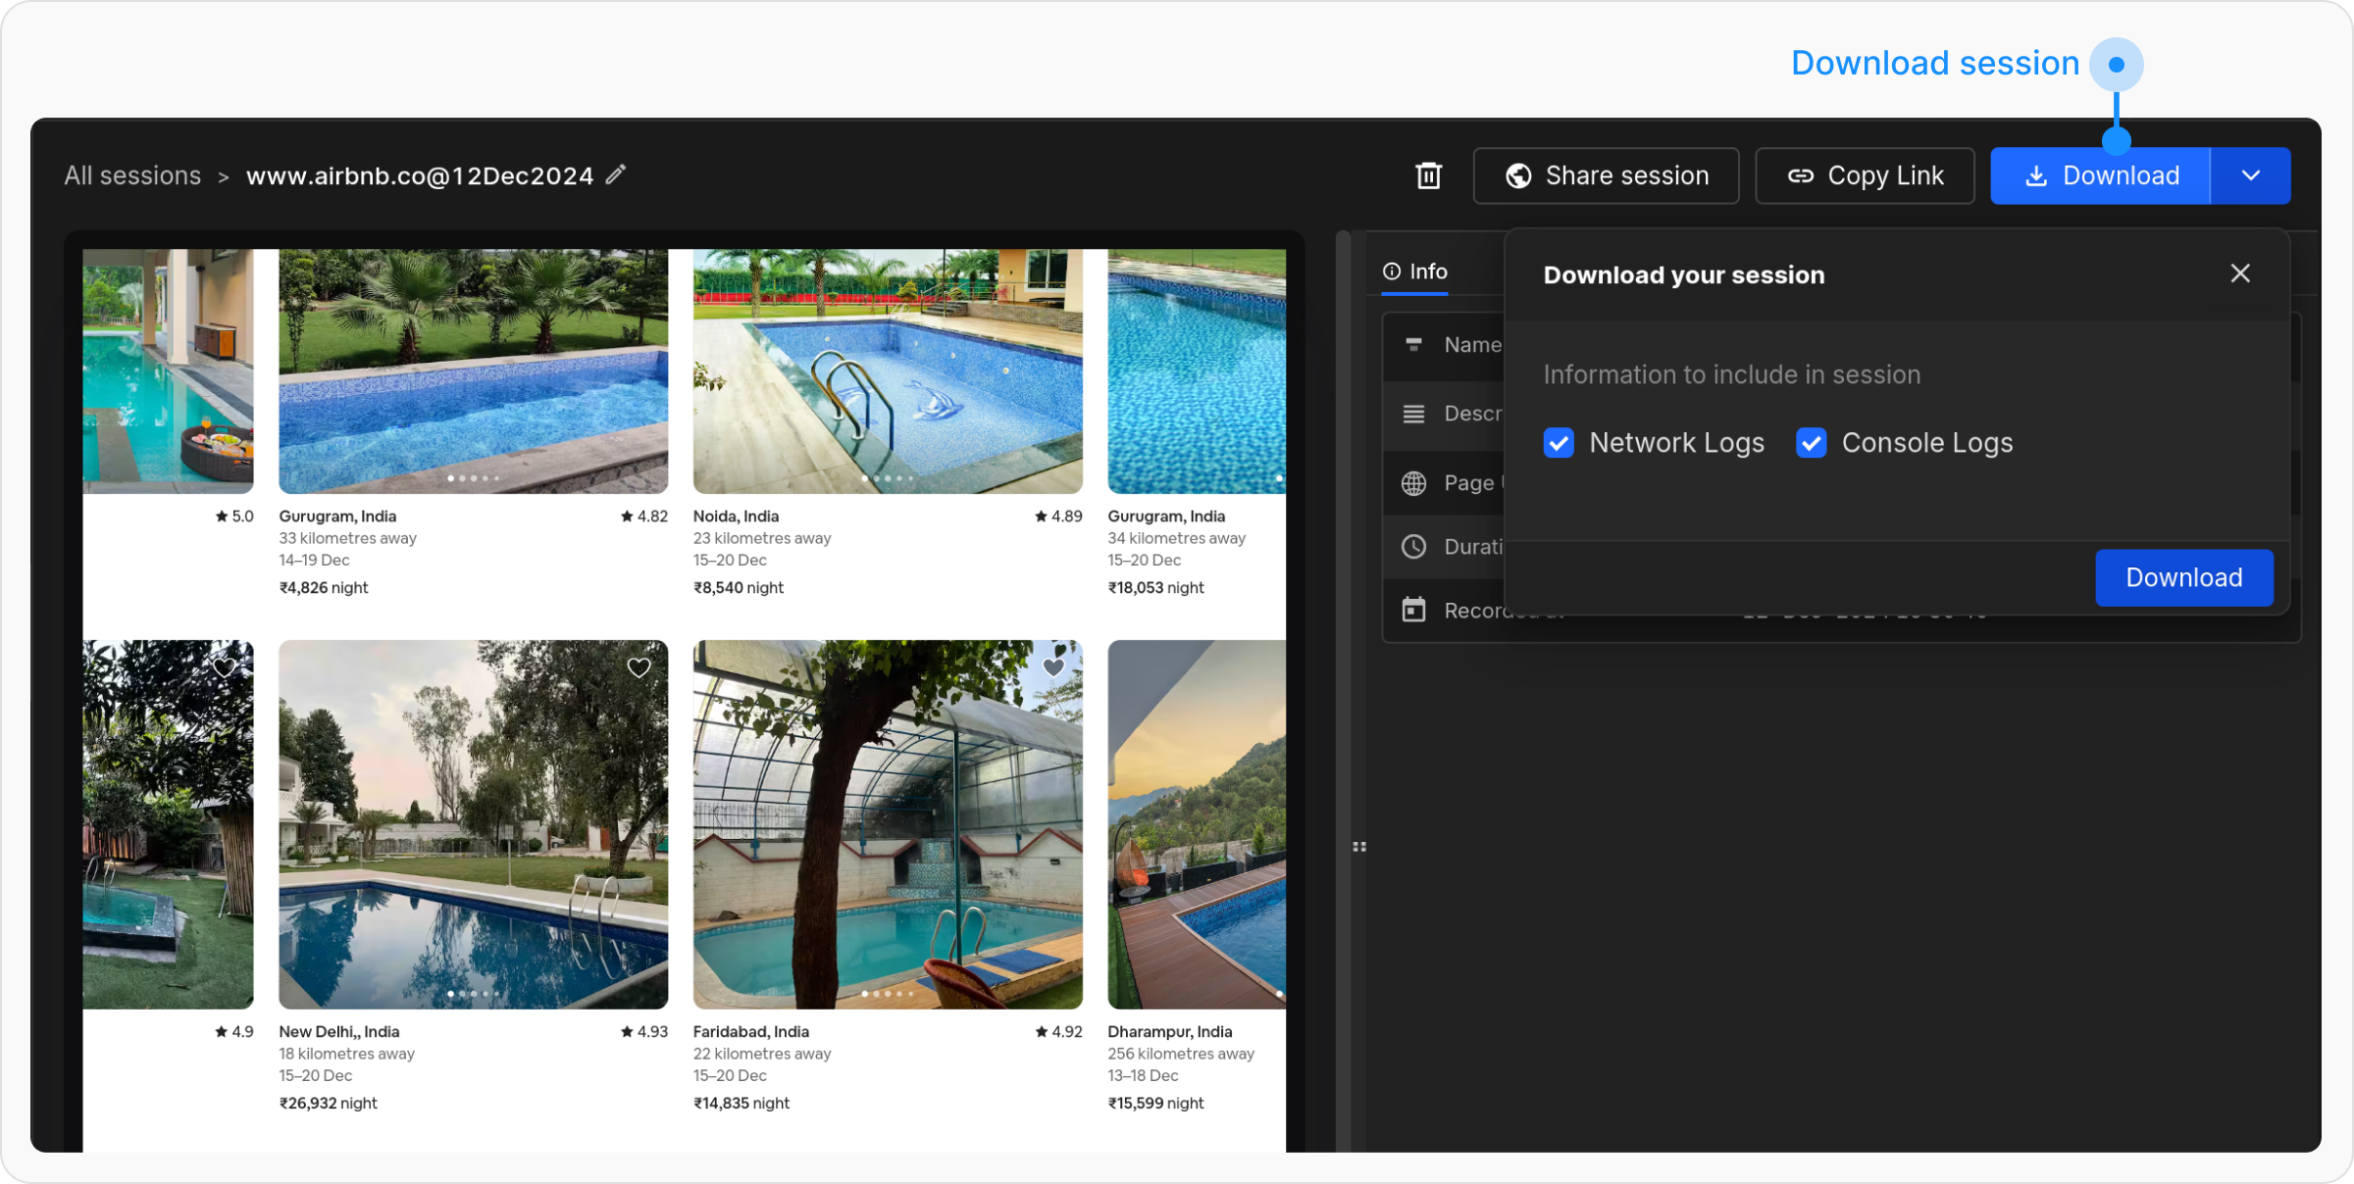Click the Copy Link button
2354x1184 pixels.
point(1865,176)
